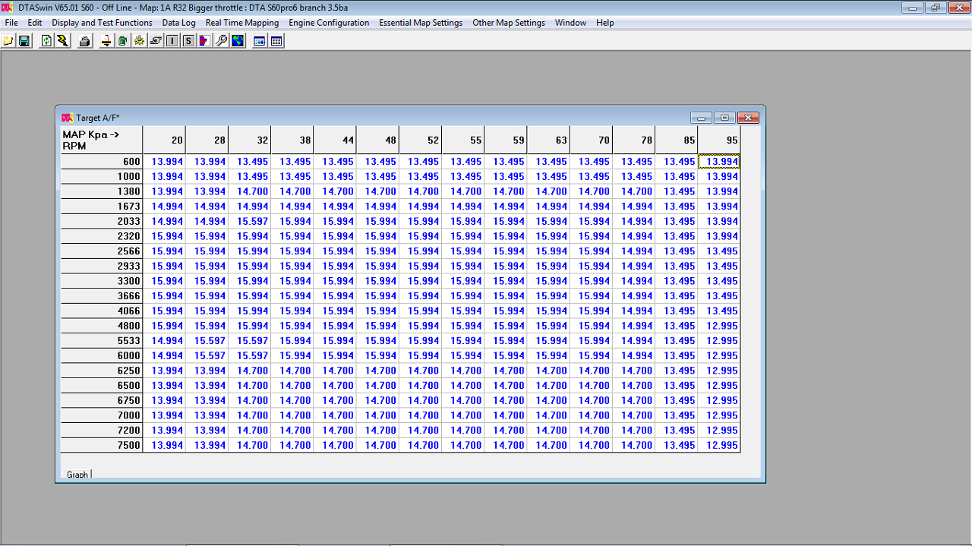The width and height of the screenshot is (972, 546).
Task: Click the wrench toolbar icon
Action: click(x=222, y=41)
